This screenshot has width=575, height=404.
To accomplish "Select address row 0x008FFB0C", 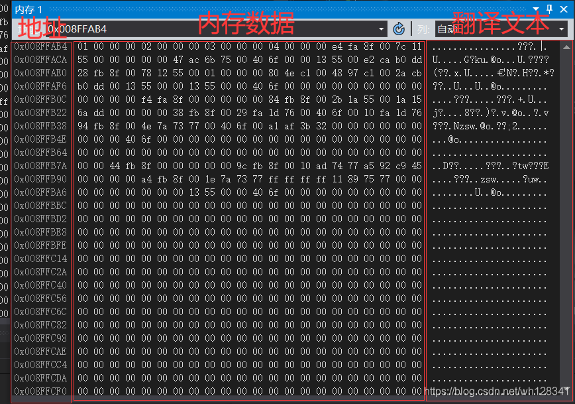I will [40, 99].
